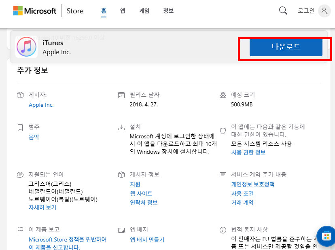The width and height of the screenshot is (335, 250).
Task: Click the speech bubble icon beside 지원되는 언어
Action: point(20,175)
